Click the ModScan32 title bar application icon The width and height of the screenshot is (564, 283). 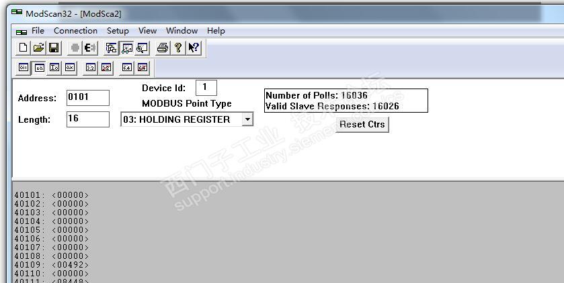click(x=17, y=13)
